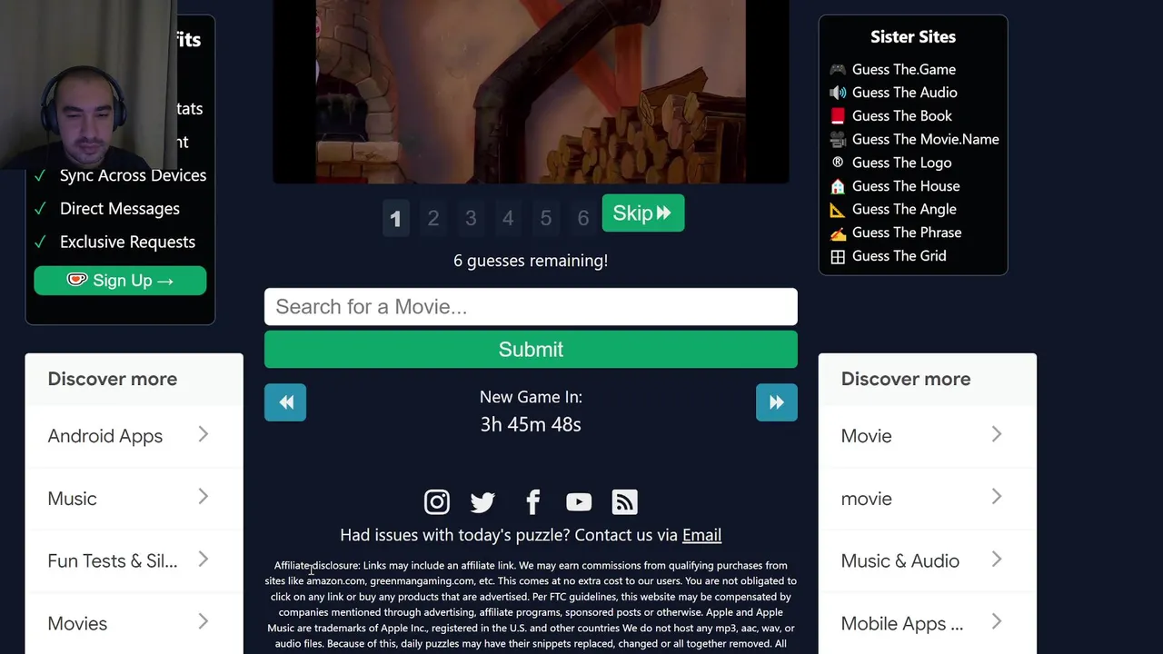
Task: Focus the Search for a Movie field
Action: (531, 307)
